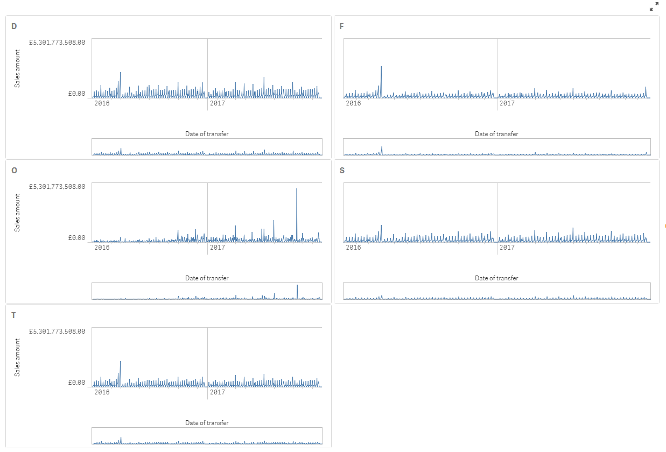
Task: Click the mini range navigator below the D chart
Action: 207,146
